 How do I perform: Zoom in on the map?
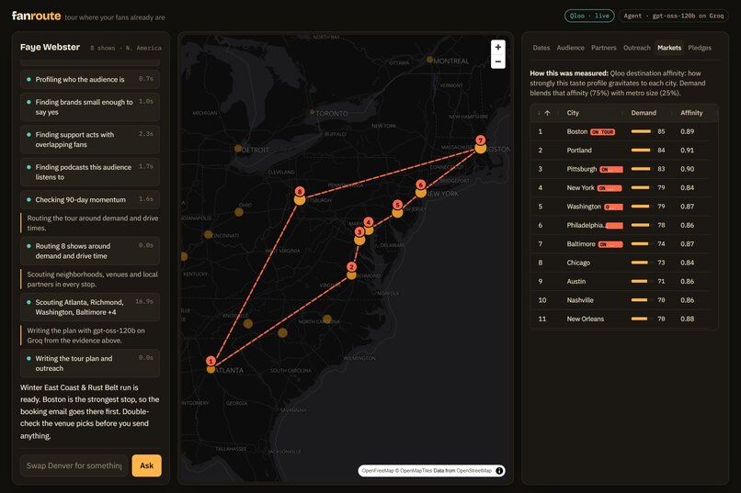[498, 47]
